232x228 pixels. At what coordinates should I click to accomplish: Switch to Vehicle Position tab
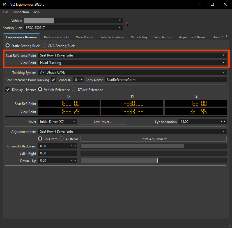pos(112,37)
